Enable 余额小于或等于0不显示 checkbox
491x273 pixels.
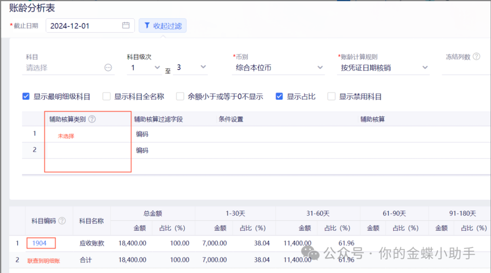click(180, 96)
